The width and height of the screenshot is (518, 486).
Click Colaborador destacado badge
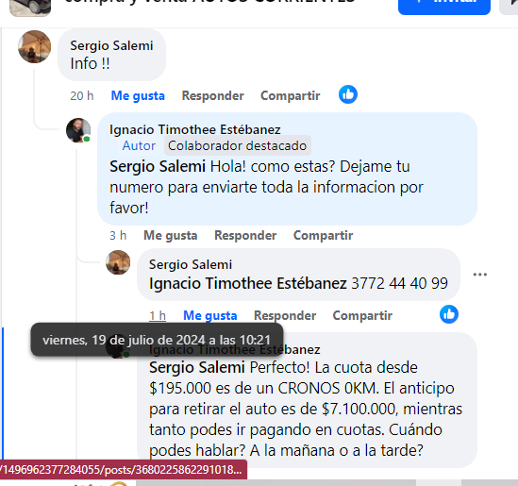[x=238, y=145]
